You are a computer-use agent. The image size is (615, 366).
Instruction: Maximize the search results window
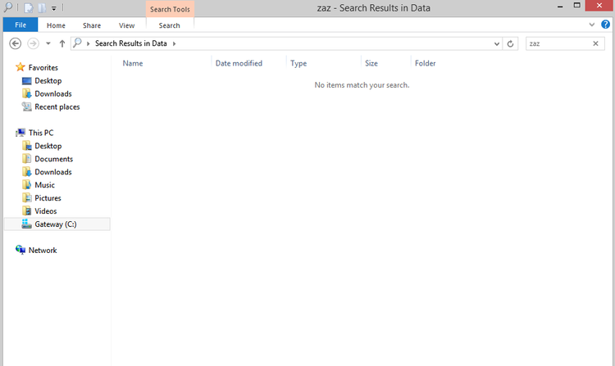[577, 6]
